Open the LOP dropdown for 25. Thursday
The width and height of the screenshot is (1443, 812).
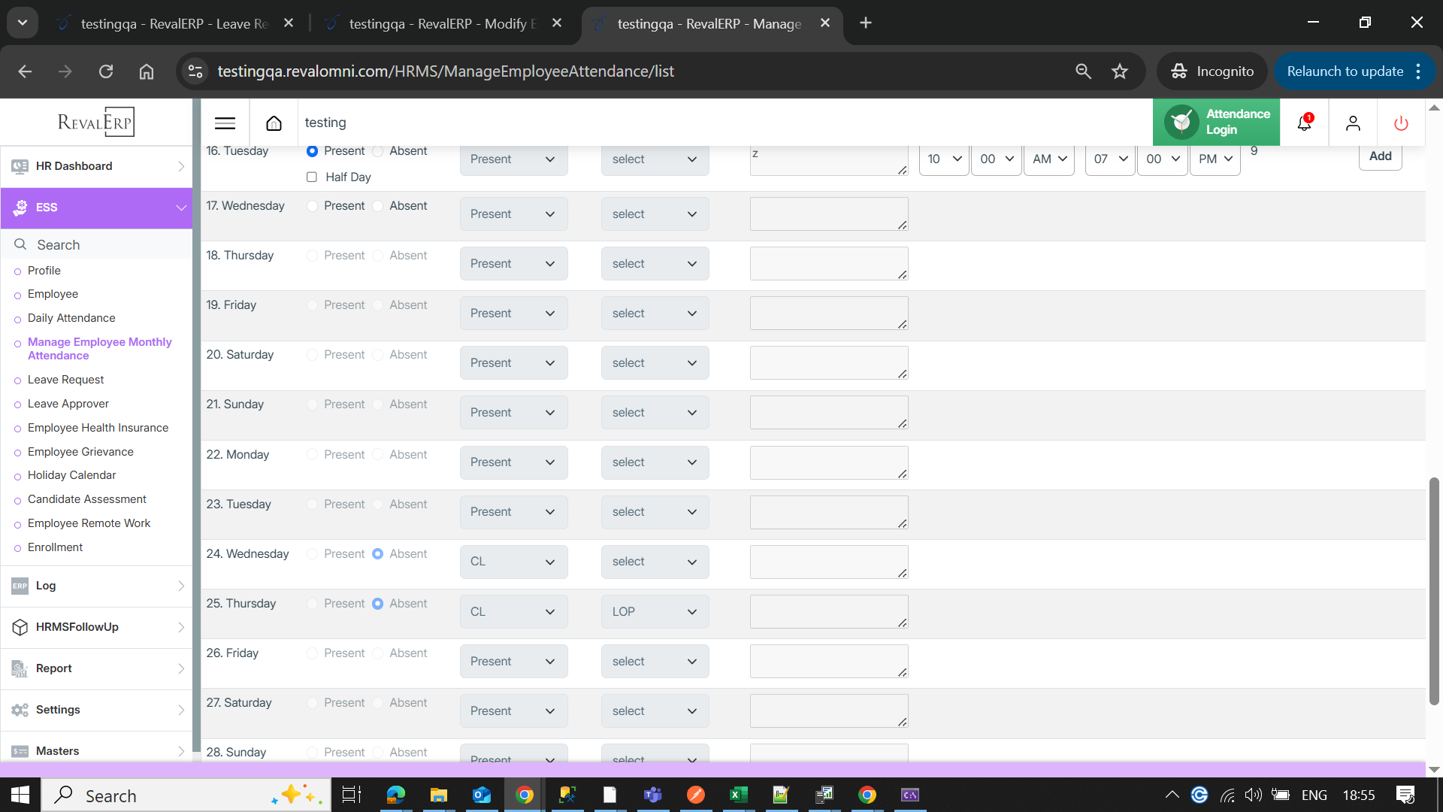[x=655, y=612]
